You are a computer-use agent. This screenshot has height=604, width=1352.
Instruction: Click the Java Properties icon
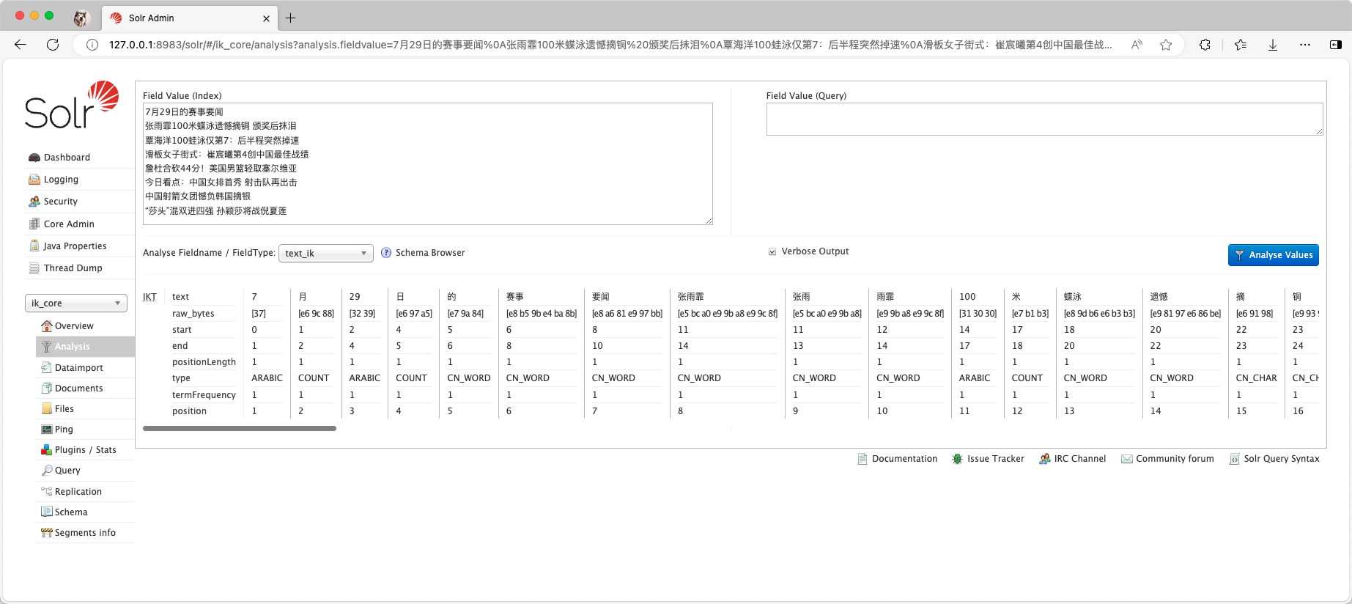click(x=34, y=246)
